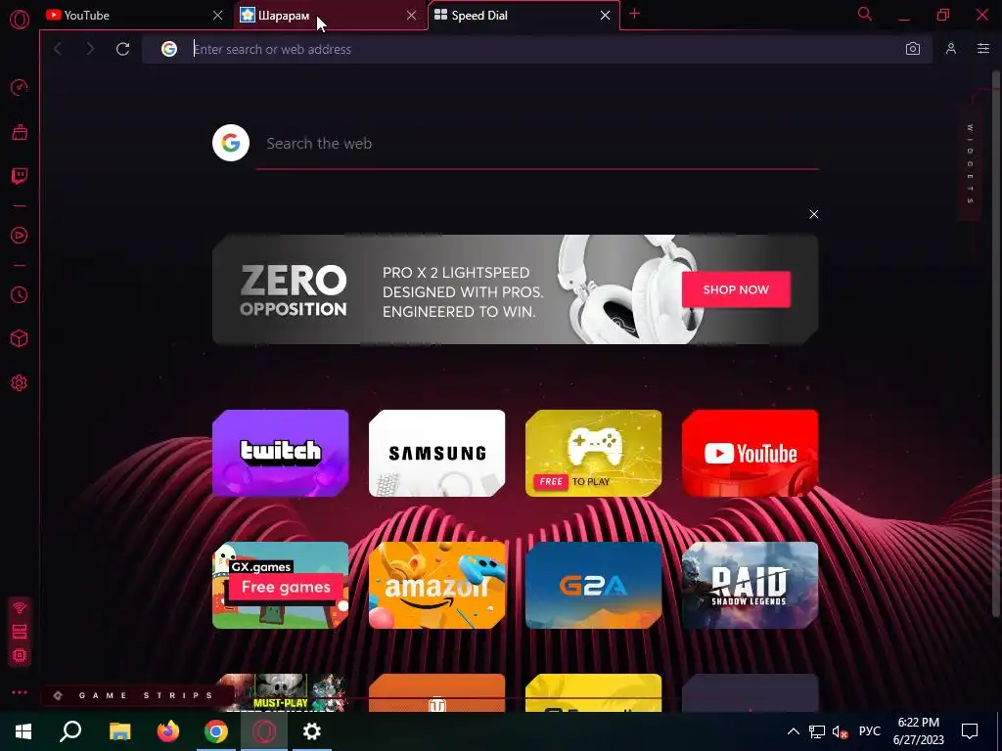
Task: Open the RAID Shadow Legends tile
Action: click(x=751, y=586)
